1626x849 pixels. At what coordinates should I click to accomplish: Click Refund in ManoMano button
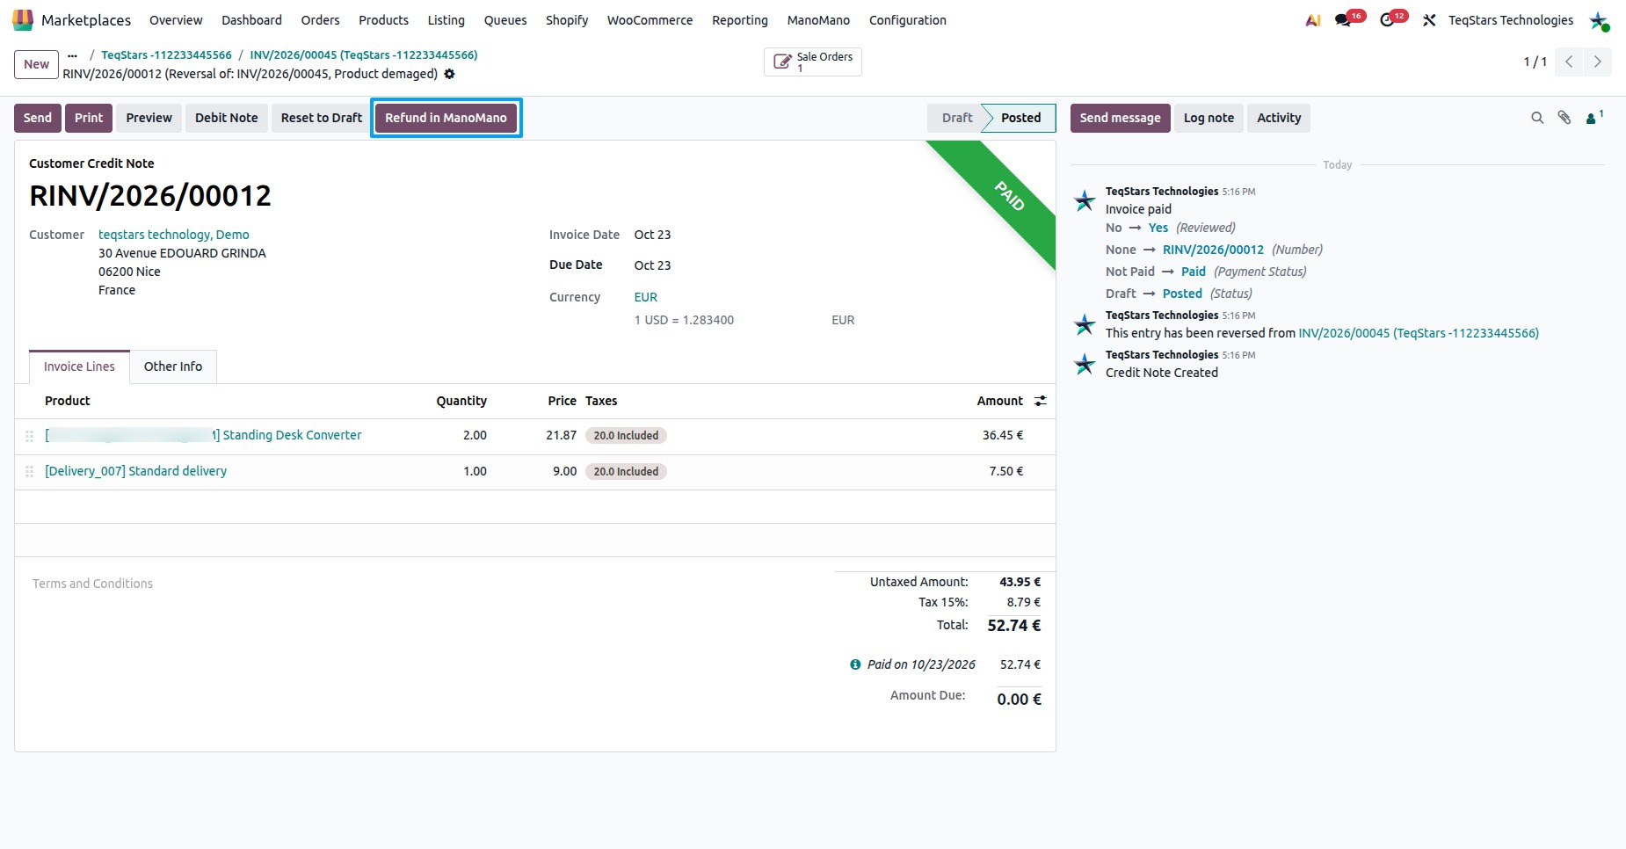click(x=446, y=118)
